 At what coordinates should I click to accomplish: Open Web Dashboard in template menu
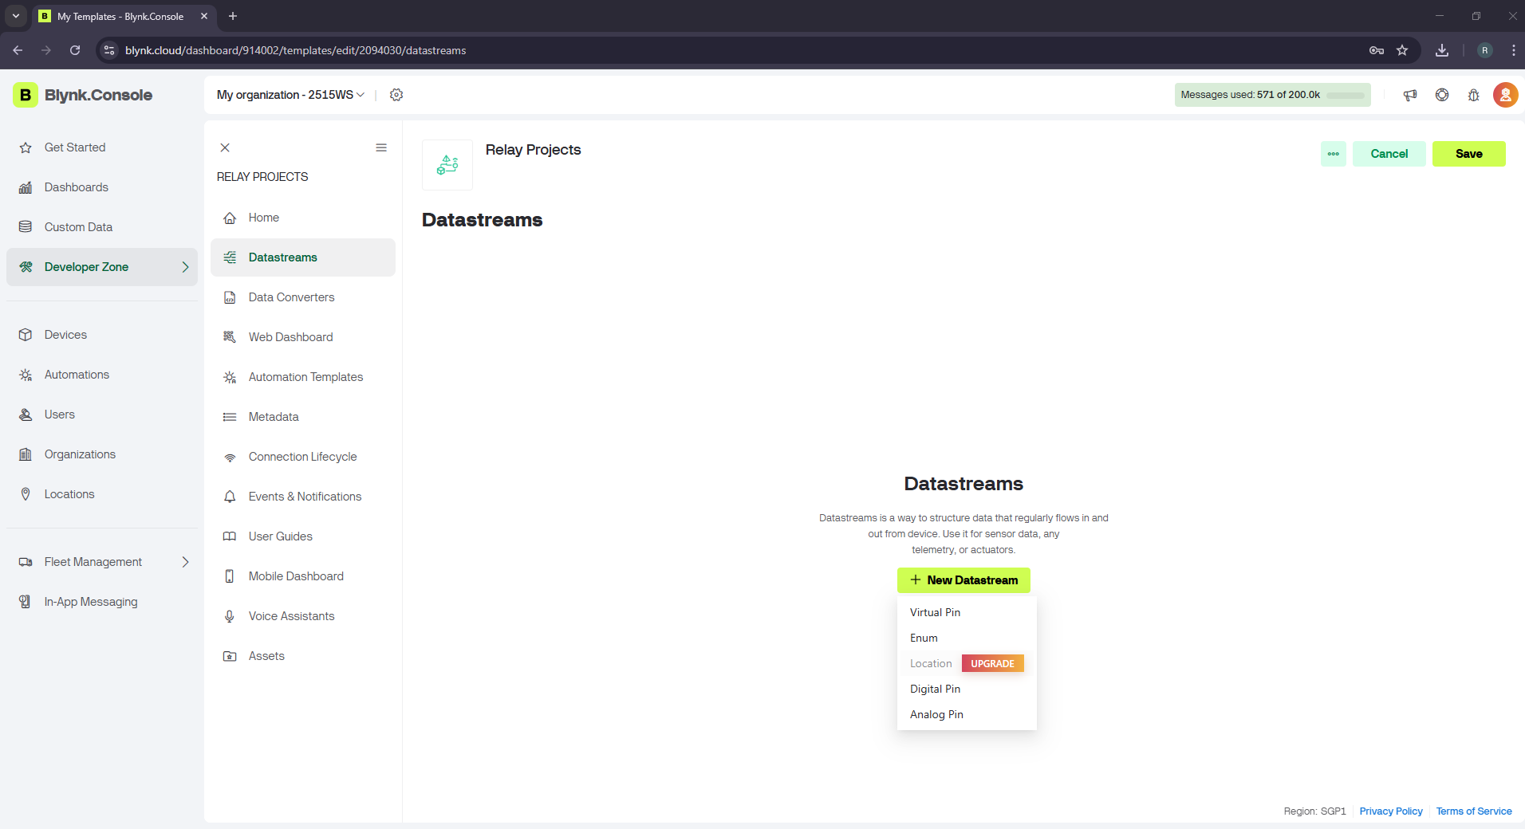coord(290,337)
